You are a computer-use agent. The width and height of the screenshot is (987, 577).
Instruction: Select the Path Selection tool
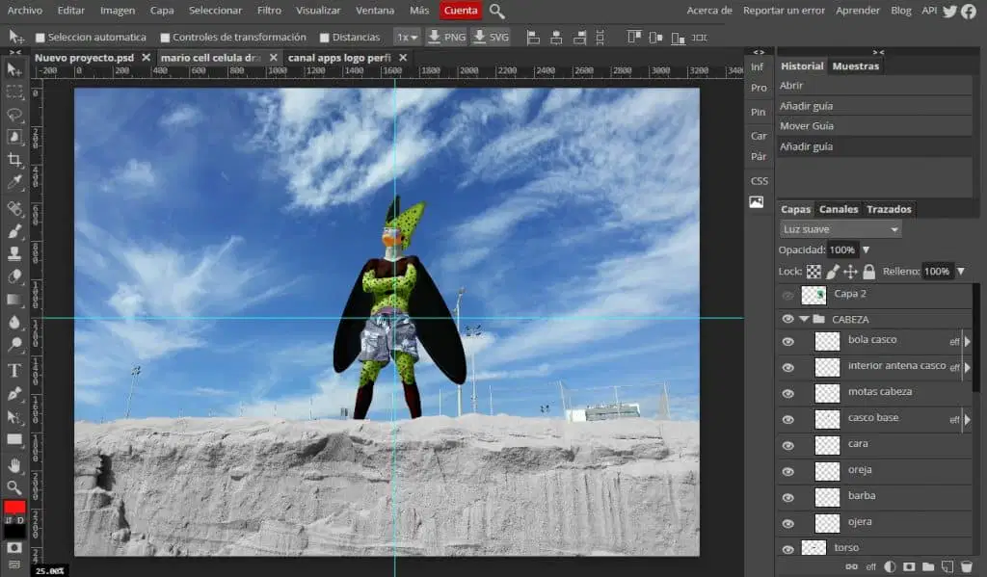click(x=13, y=417)
